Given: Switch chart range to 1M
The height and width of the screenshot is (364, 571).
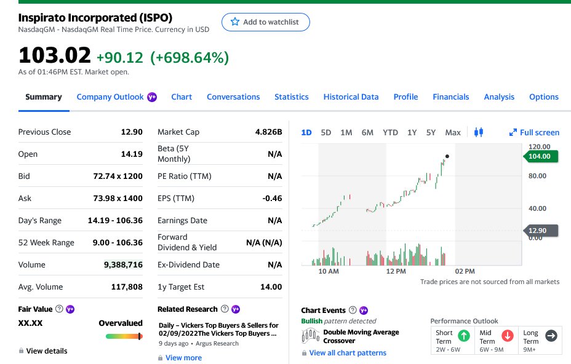Looking at the screenshot, I should coord(346,132).
